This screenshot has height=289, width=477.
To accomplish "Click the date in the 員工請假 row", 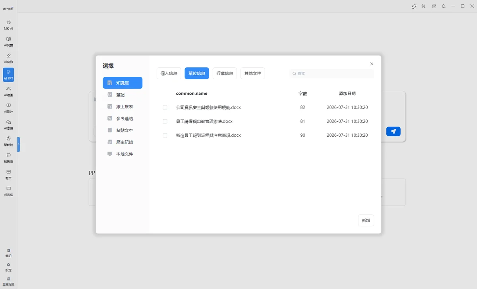I will point(347,121).
